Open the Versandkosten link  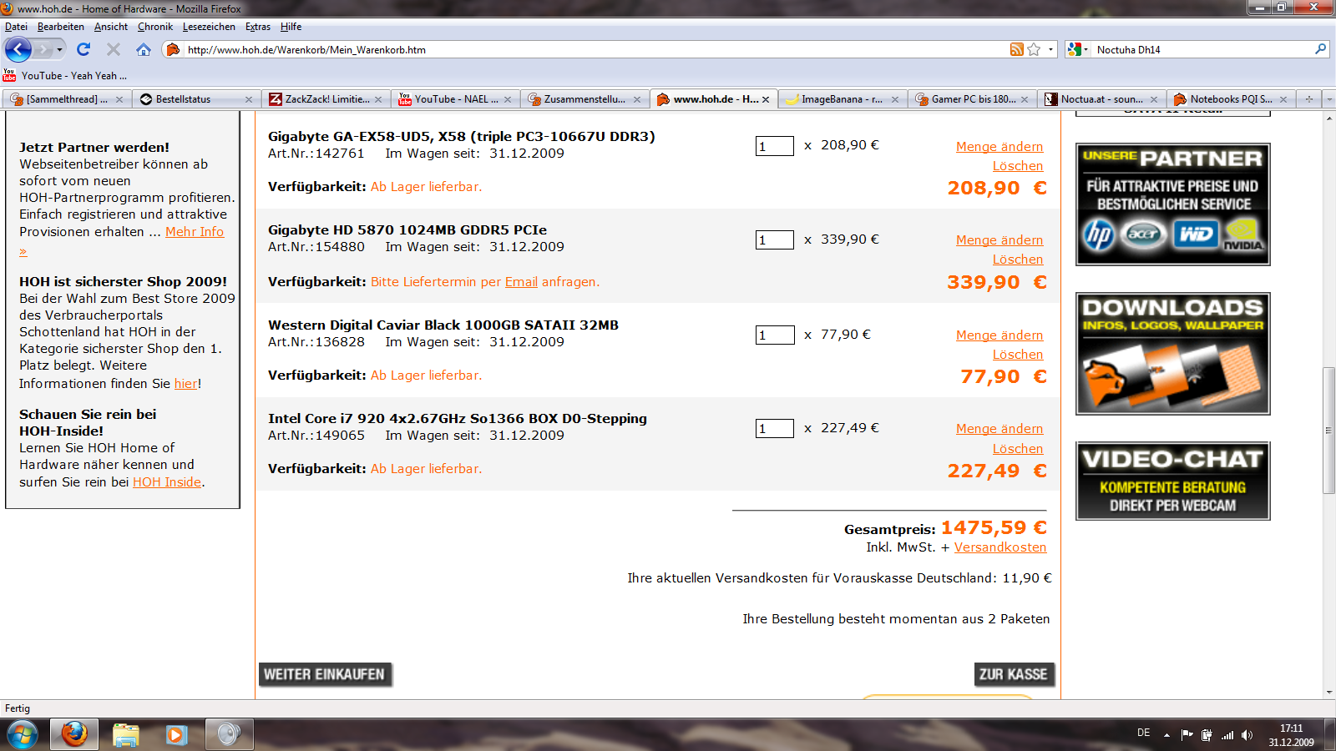1000,547
